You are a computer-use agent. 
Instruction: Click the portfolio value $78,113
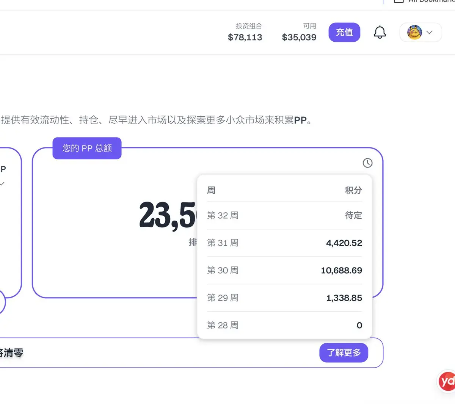point(245,37)
